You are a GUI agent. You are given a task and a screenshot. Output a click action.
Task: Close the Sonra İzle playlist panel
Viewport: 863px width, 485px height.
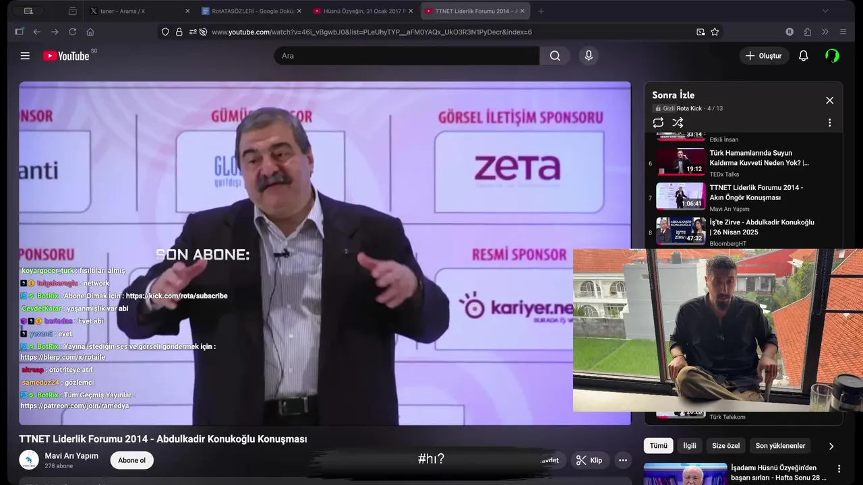tap(829, 100)
